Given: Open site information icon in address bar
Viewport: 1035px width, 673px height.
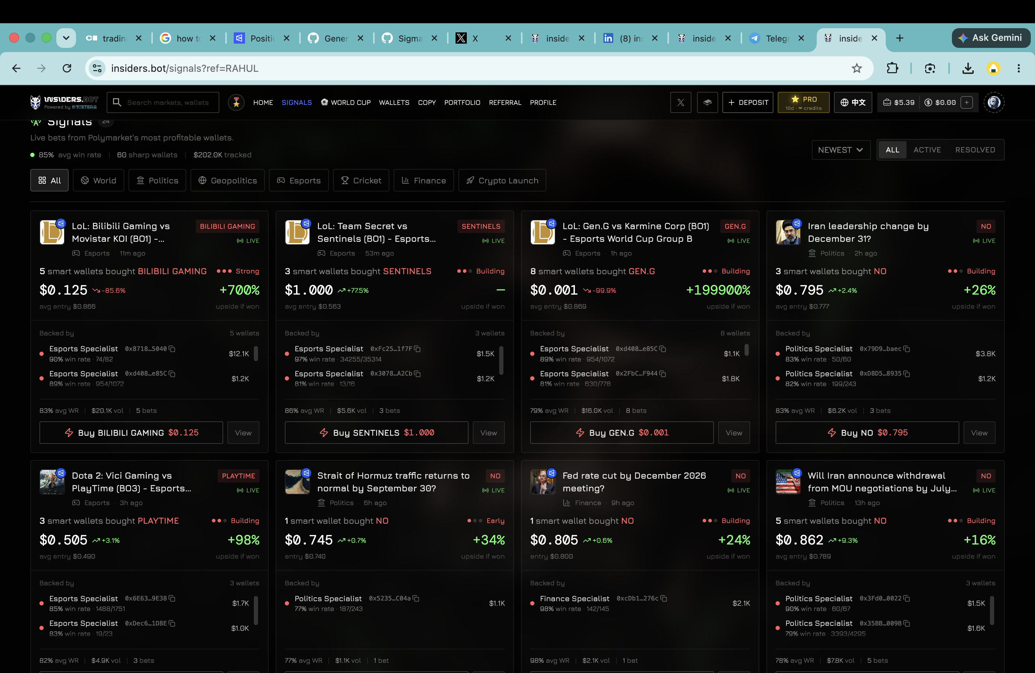Looking at the screenshot, I should click(98, 68).
